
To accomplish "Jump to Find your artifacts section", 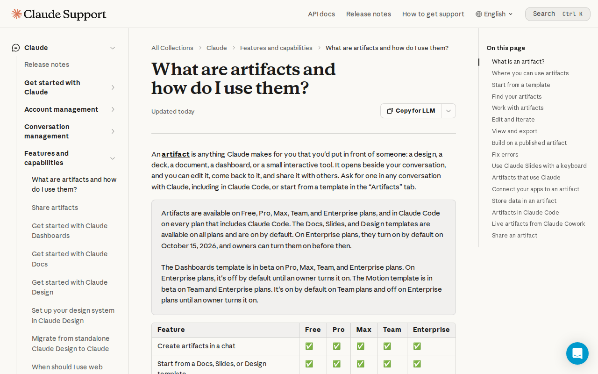I will click(x=517, y=97).
